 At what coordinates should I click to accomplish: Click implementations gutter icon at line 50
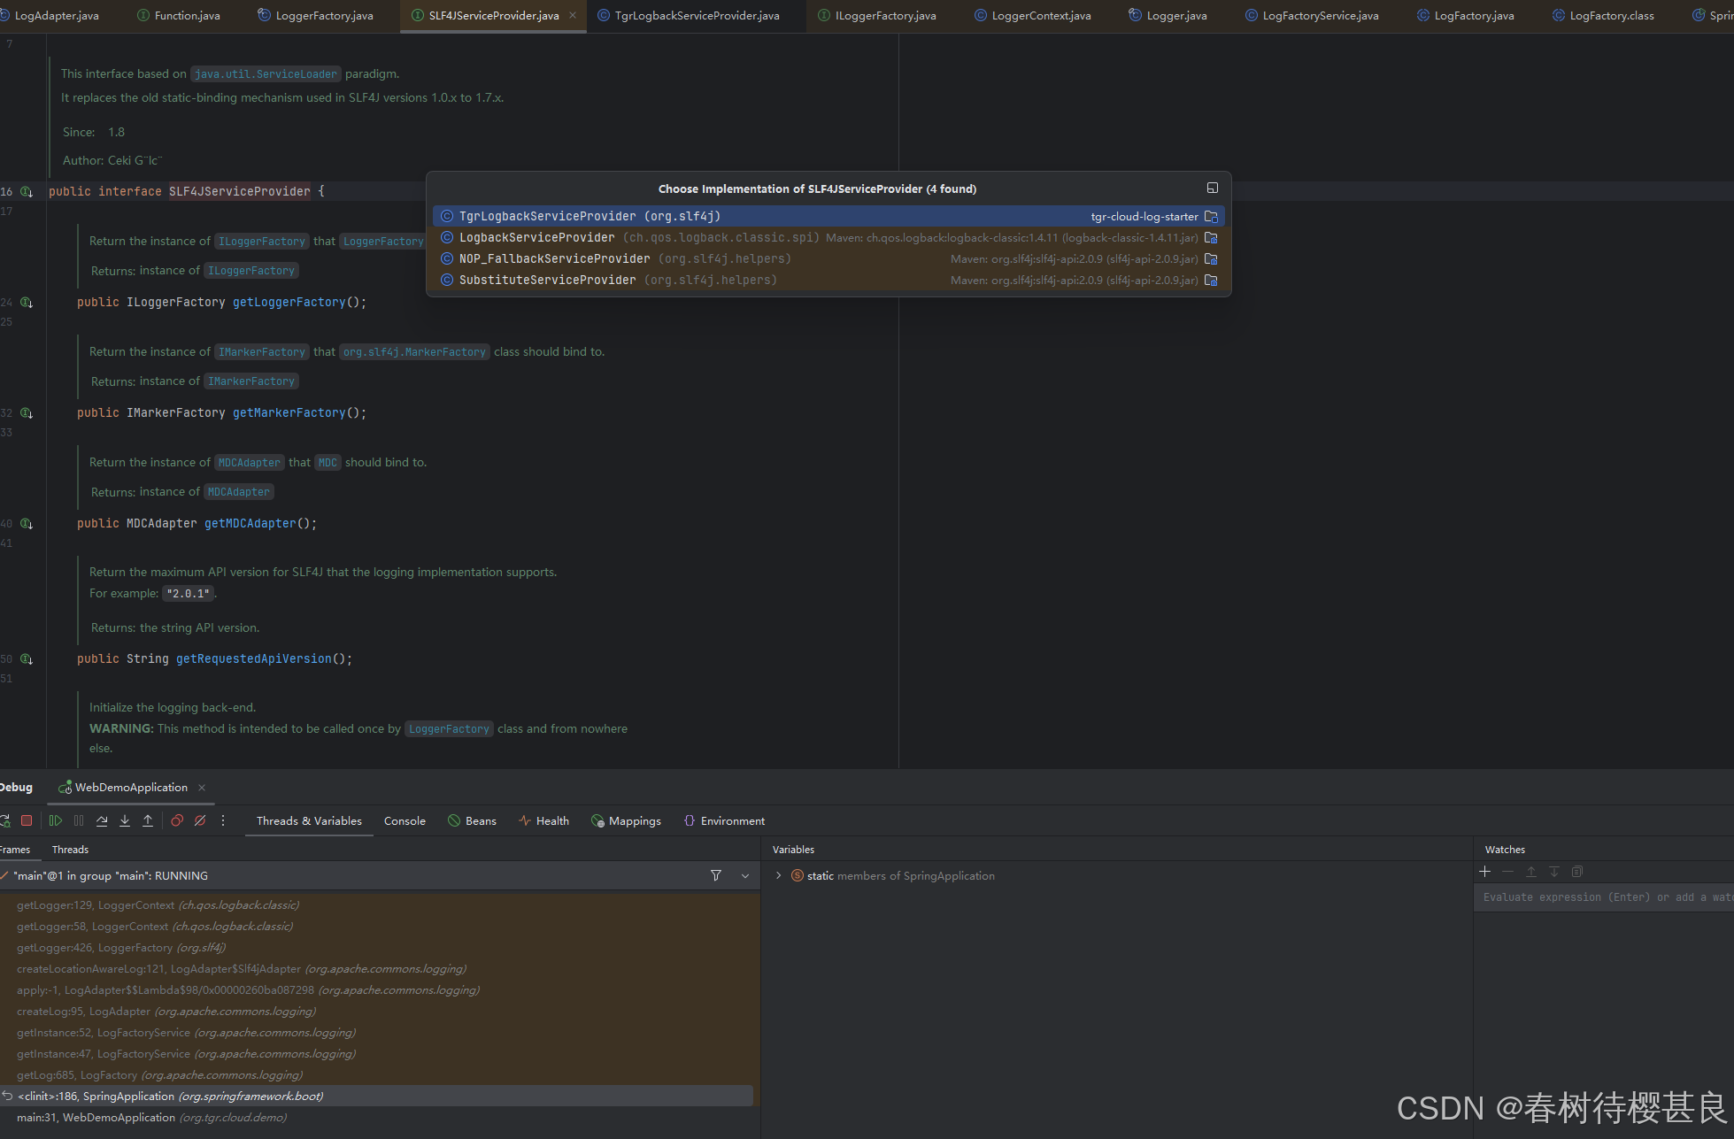(27, 658)
